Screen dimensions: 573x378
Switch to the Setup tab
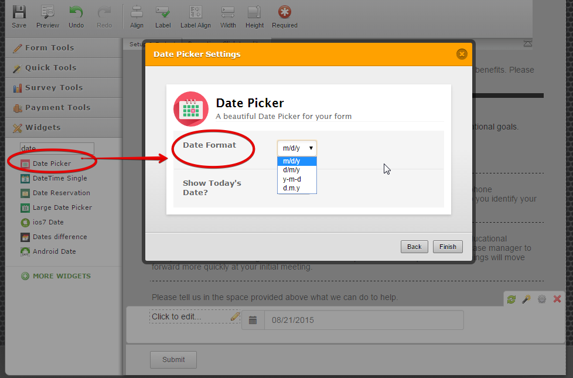[x=137, y=44]
